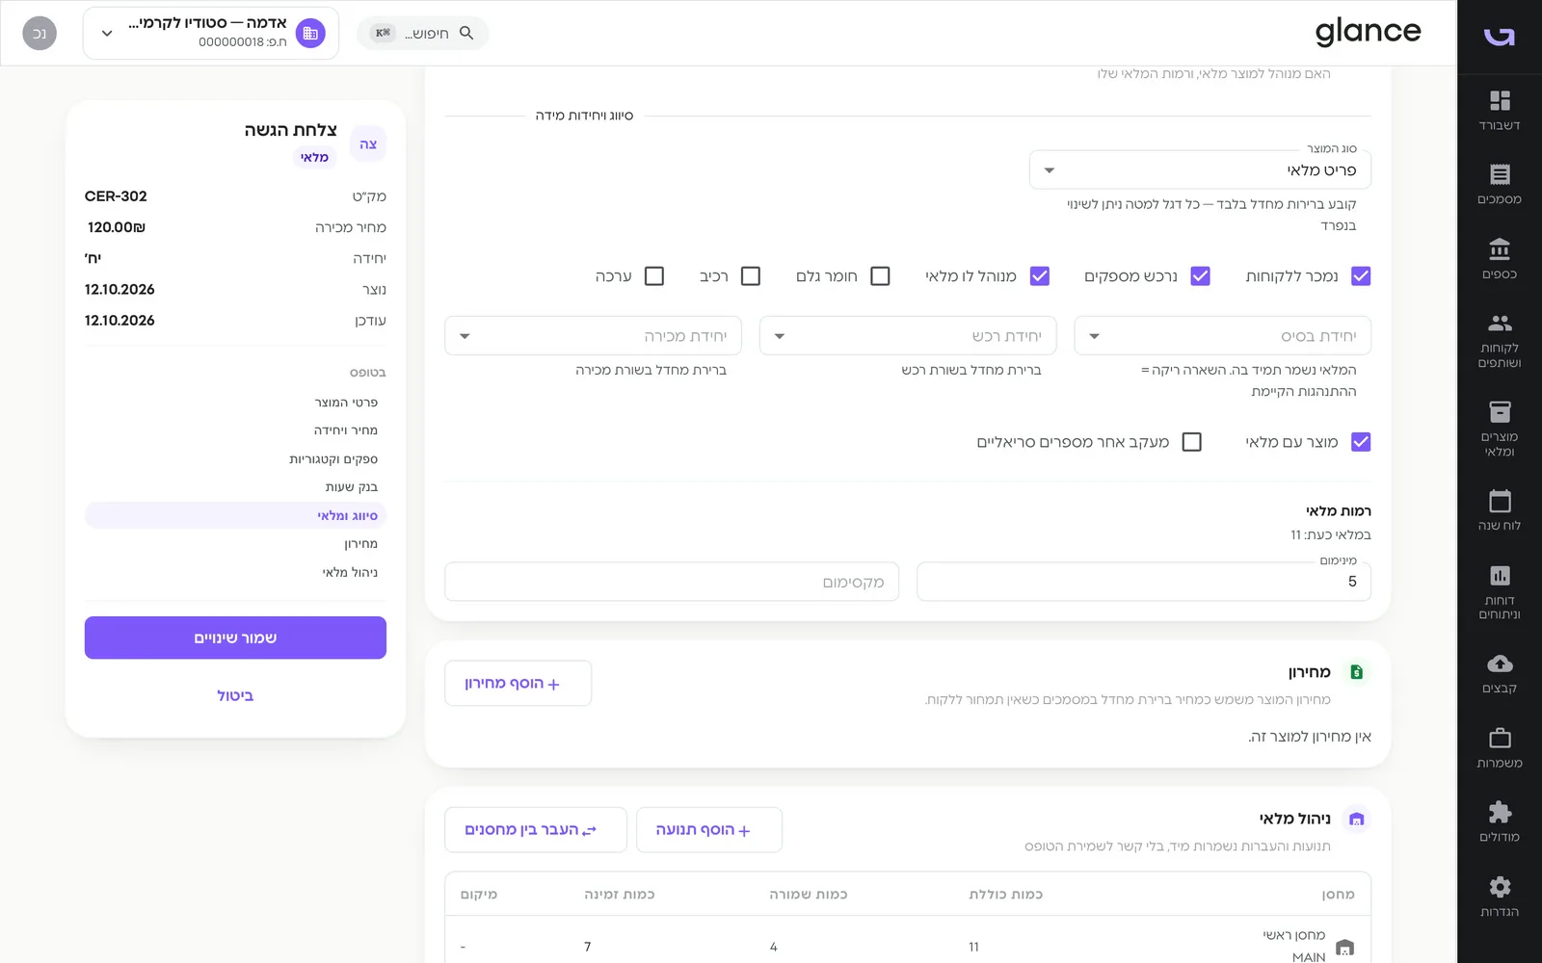Click the Glance logo icon atop the sidebar
This screenshot has height=963, width=1542.
[1500, 36]
